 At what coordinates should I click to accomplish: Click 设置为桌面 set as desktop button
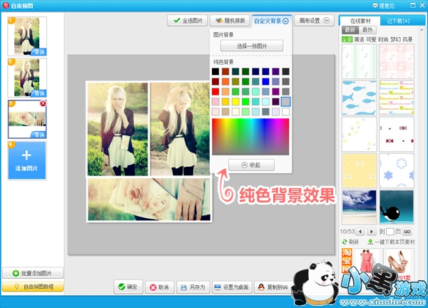[x=231, y=287]
